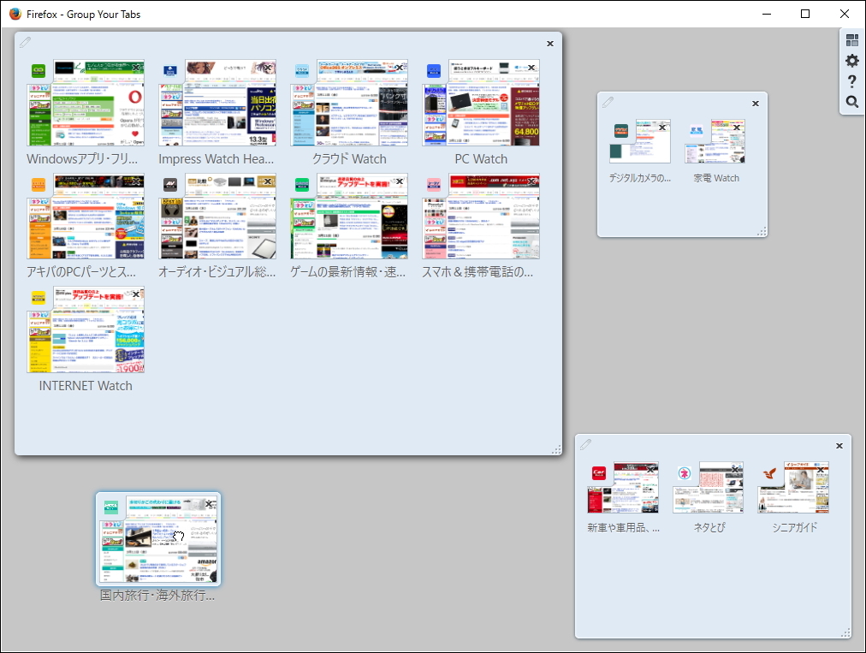This screenshot has height=653, width=866.
Task: Click the INTERNET Watch label text
Action: click(86, 386)
